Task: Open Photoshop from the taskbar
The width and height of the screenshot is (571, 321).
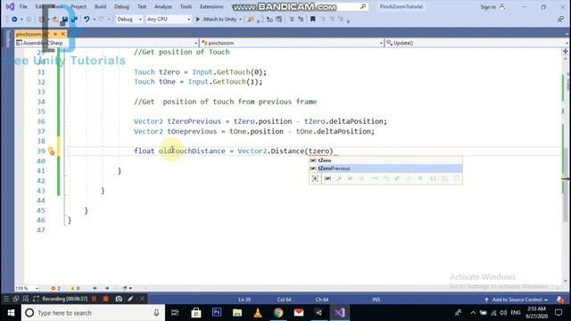Action: (217, 313)
